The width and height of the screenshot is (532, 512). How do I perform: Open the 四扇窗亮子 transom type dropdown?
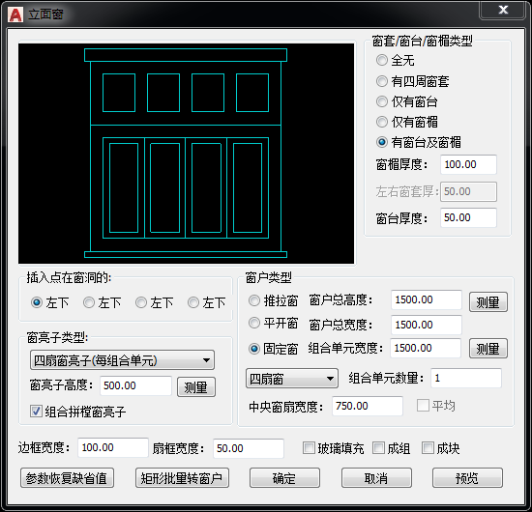tap(122, 360)
